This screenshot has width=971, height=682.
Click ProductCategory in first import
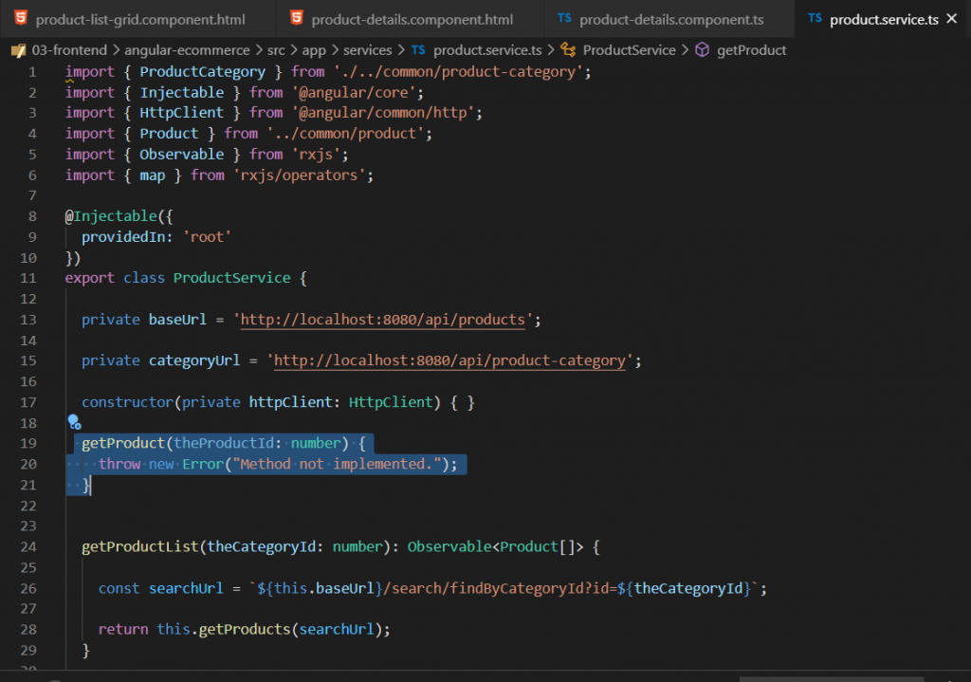(x=203, y=72)
